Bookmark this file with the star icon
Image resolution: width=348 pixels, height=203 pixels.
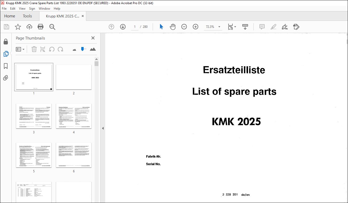(18, 27)
